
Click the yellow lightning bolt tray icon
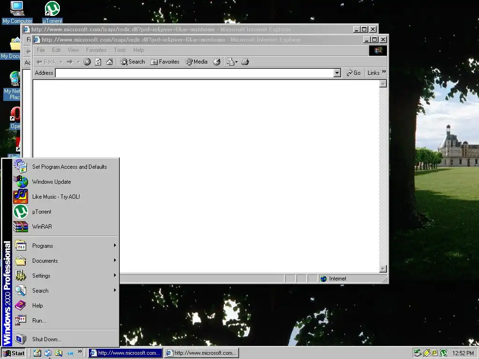(426, 353)
